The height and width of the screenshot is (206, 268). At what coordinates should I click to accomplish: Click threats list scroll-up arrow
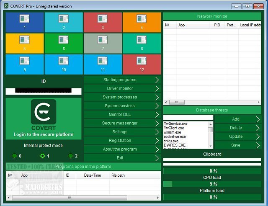point(210,124)
